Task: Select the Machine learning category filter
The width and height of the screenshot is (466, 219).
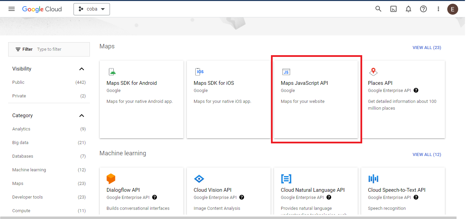Action: 29,170
